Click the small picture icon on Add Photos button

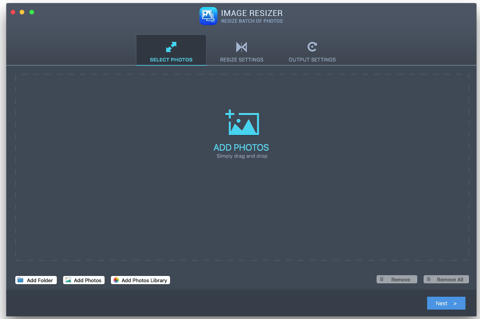68,280
